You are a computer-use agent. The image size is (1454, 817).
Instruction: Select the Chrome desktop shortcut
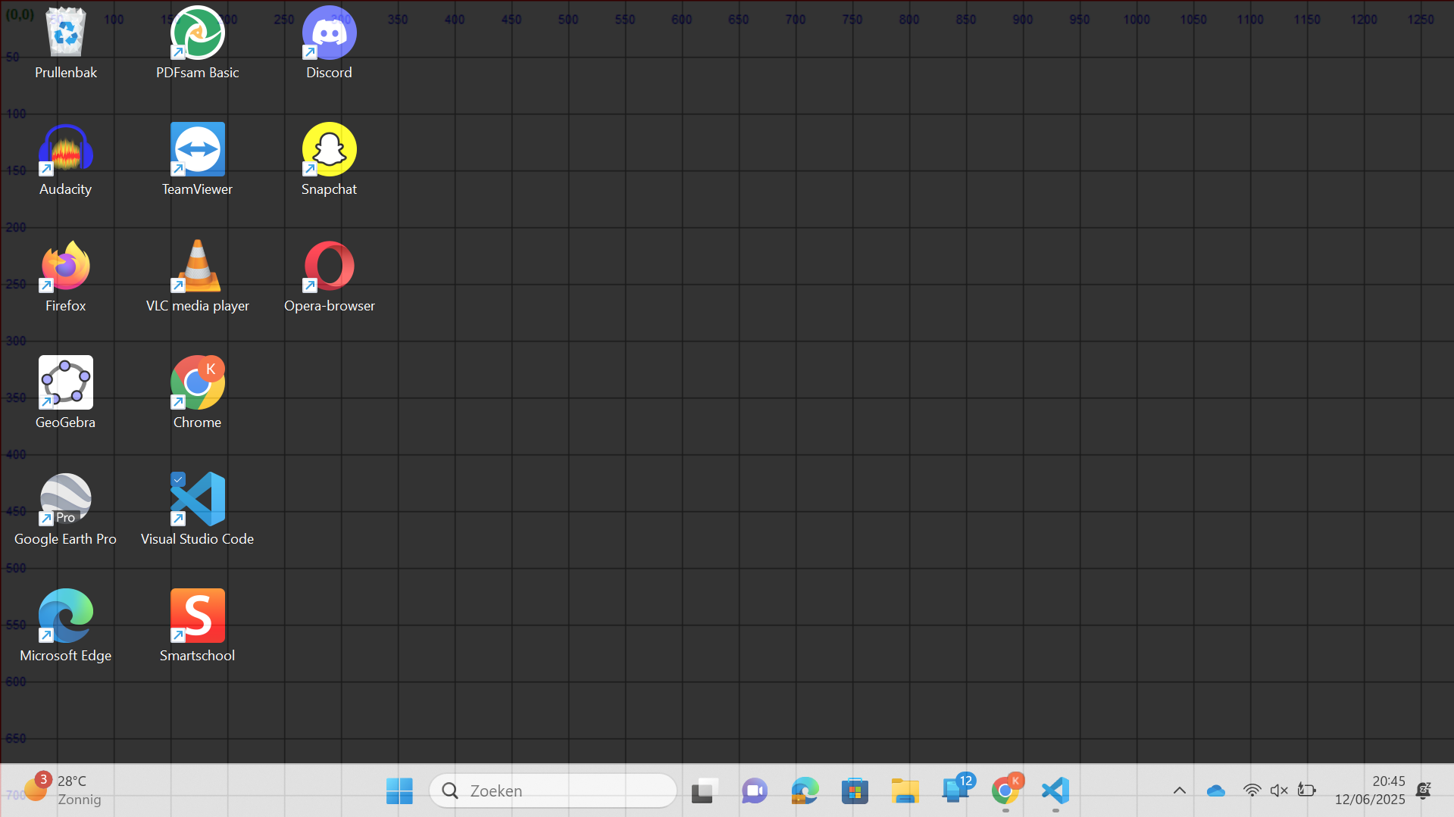click(x=197, y=392)
